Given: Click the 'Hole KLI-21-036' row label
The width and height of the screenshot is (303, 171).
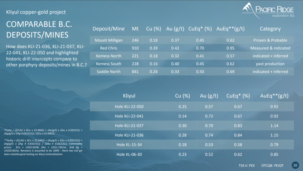Looking at the screenshot, I should click(x=129, y=135).
